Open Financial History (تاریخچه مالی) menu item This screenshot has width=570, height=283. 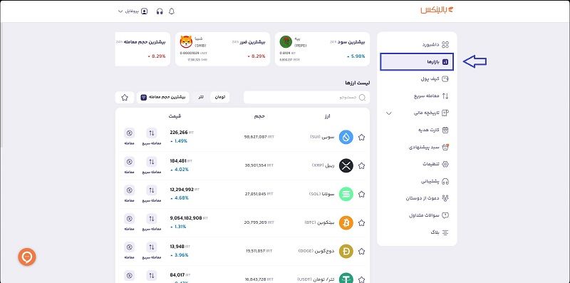(x=432, y=113)
